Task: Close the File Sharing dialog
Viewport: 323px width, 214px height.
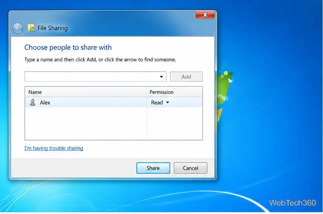Action: pyautogui.click(x=205, y=15)
